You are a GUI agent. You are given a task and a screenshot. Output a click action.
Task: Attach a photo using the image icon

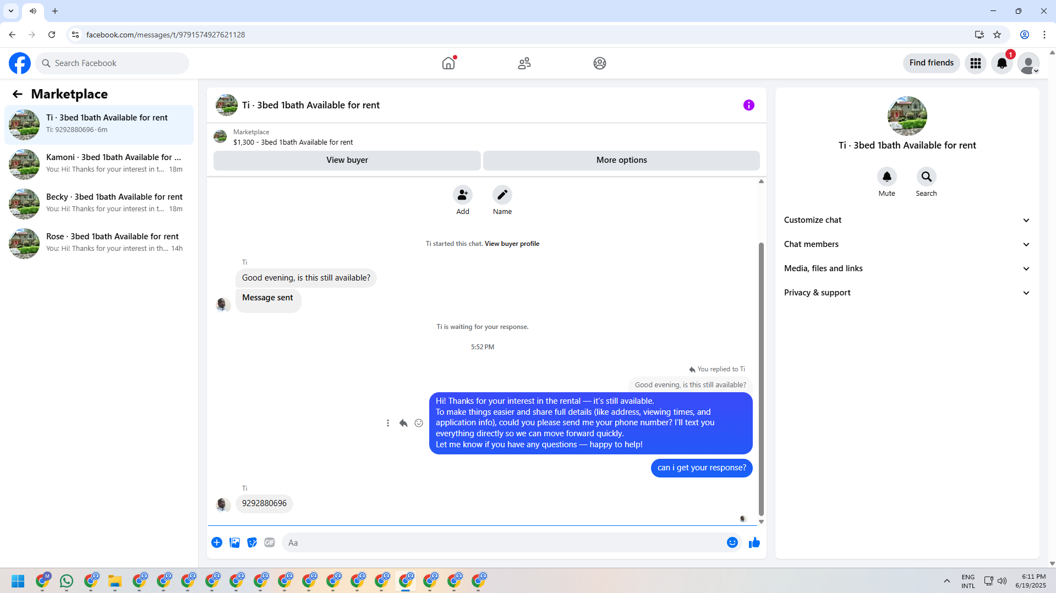(234, 543)
